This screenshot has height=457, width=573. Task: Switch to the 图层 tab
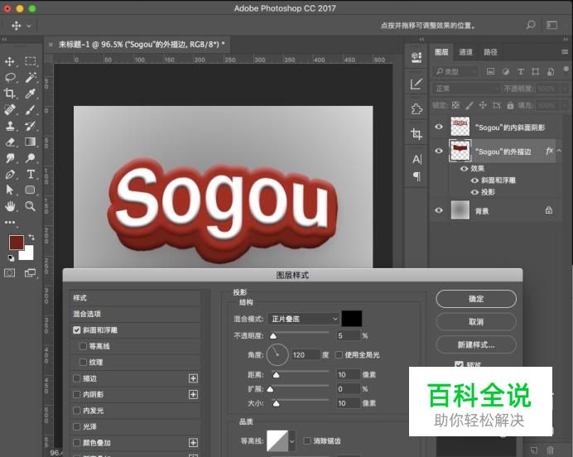(x=441, y=52)
